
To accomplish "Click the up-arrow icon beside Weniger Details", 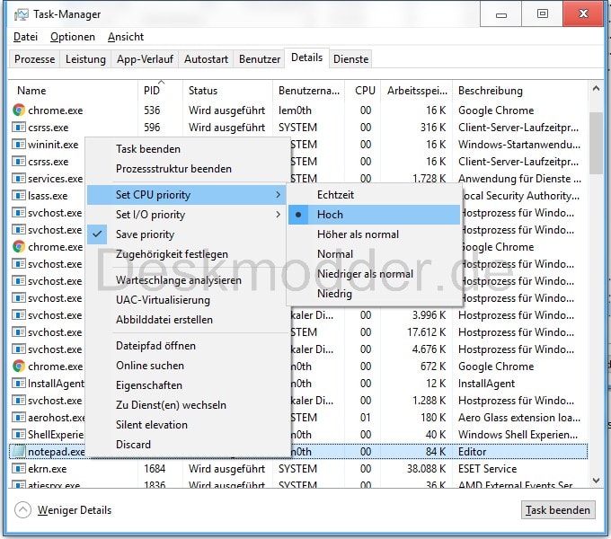I will click(x=23, y=510).
